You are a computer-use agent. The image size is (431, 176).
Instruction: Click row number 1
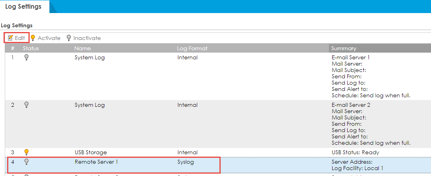point(13,57)
